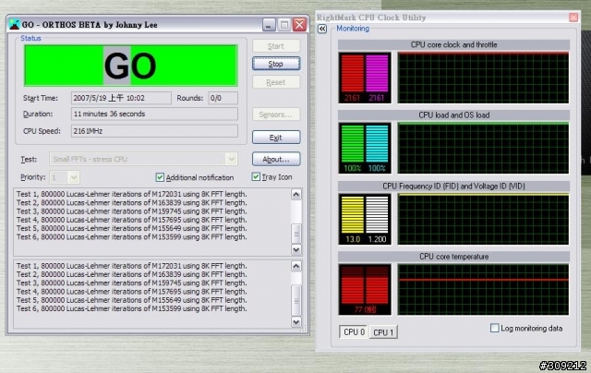Close the RightMark CPU Clock Utility window

click(x=573, y=18)
